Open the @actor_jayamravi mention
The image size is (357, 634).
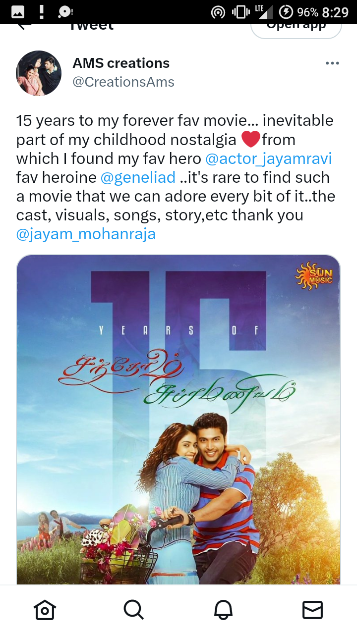269,158
